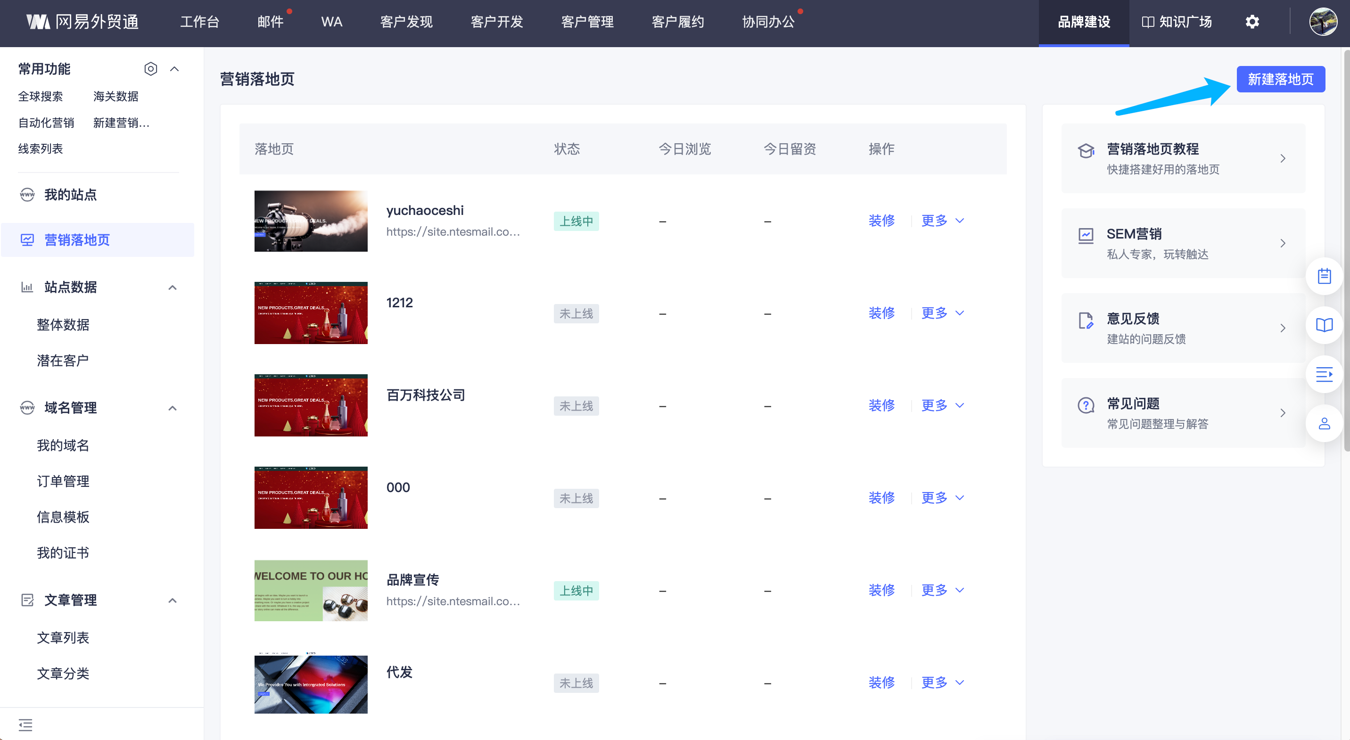Screen dimensions: 1350x740
Task: Click thumbnail of 代发 landing page
Action: [311, 683]
